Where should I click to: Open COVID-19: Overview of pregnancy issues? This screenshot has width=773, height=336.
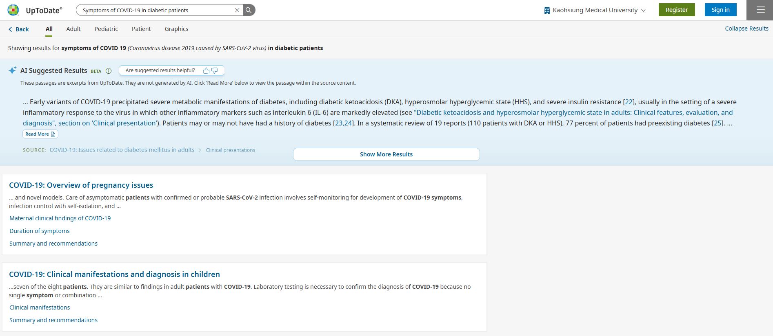(81, 185)
